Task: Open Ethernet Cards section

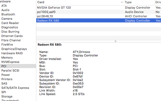Action: pyautogui.click(x=12, y=36)
